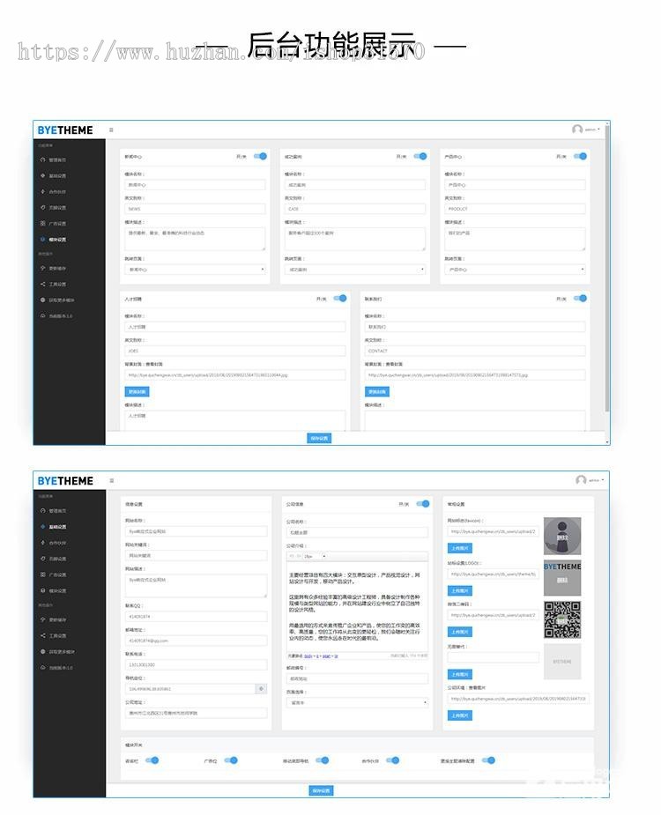Click 基础设置 gear icon in upper sidebar

tap(42, 175)
